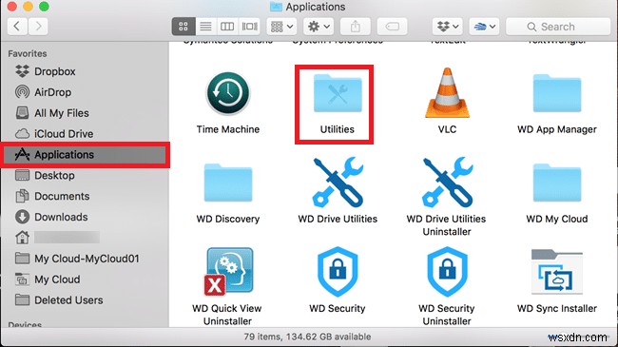Image resolution: width=618 pixels, height=347 pixels.
Task: Launch the VLC cone icon
Action: 447,93
